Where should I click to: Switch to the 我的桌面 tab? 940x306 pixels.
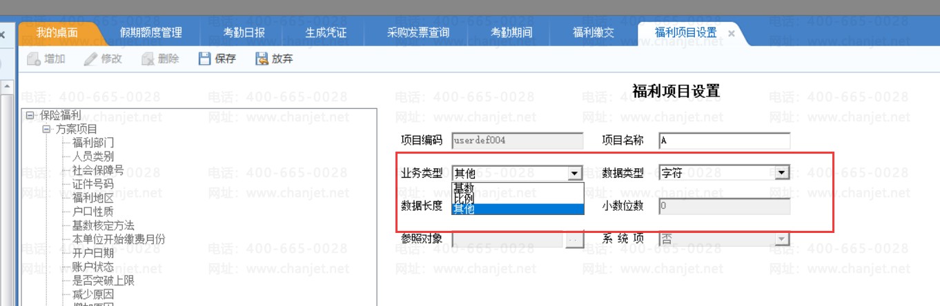(57, 33)
